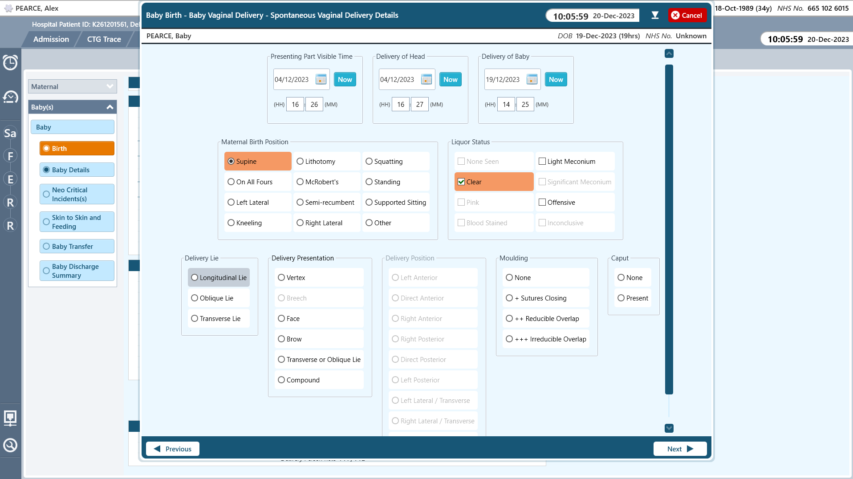Select Longitudinal Lie option
This screenshot has width=853, height=479.
click(x=219, y=277)
